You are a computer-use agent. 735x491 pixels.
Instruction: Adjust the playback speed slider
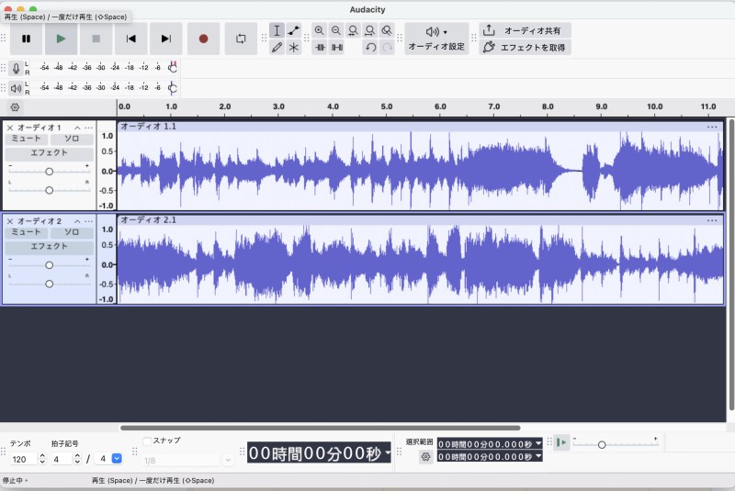click(602, 445)
